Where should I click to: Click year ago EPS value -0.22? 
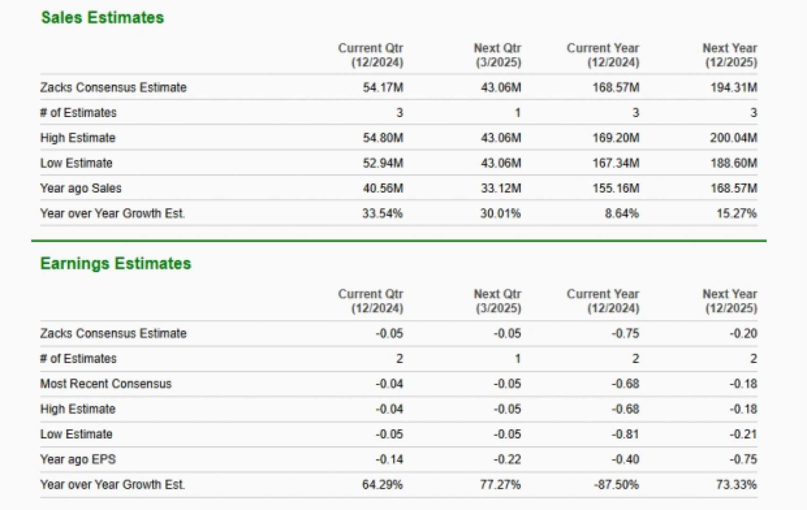coord(507,459)
